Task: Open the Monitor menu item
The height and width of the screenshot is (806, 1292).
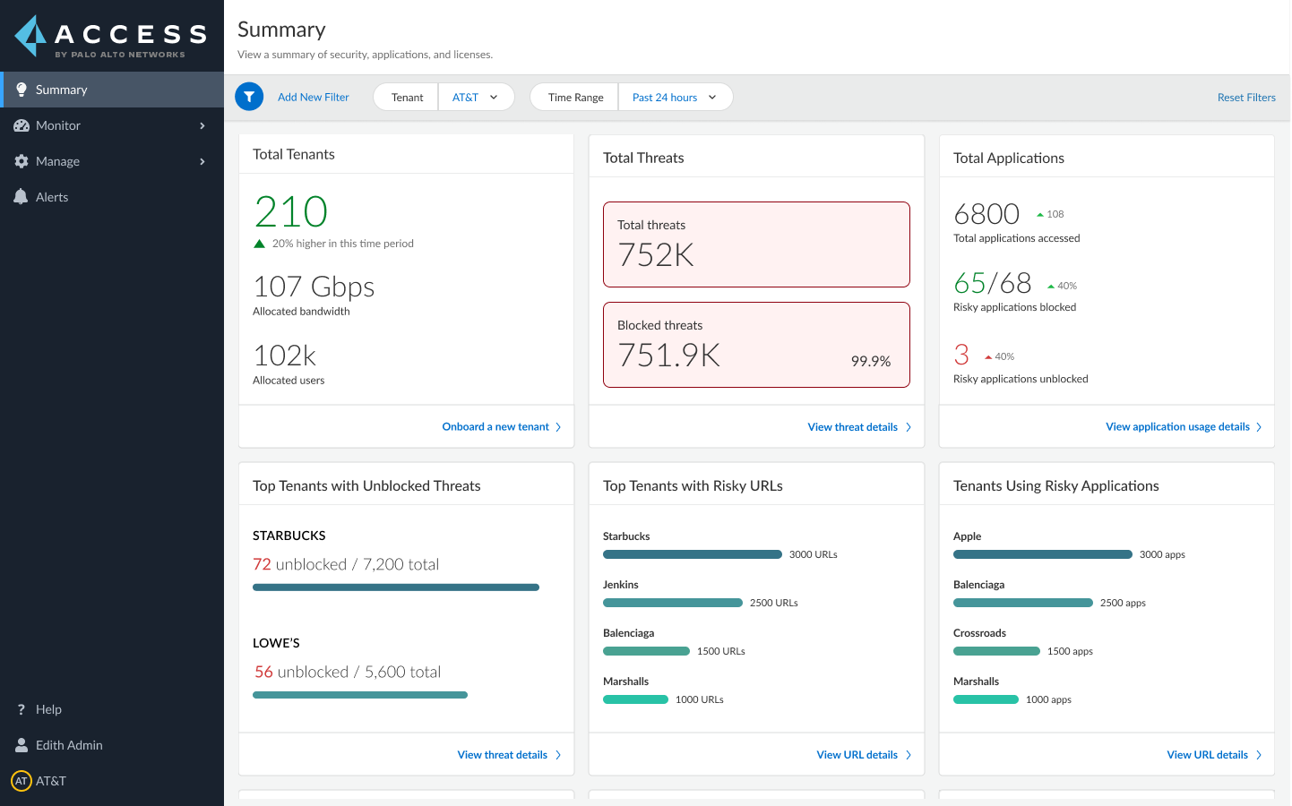Action: point(112,125)
